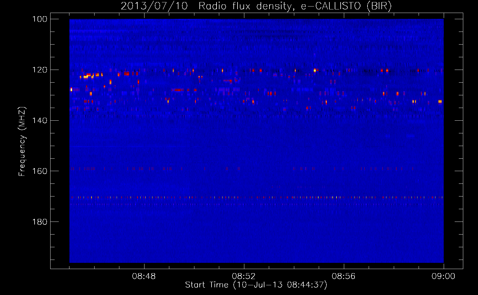Click the 08:48 time tick label
478x295 pixels.
[144, 276]
